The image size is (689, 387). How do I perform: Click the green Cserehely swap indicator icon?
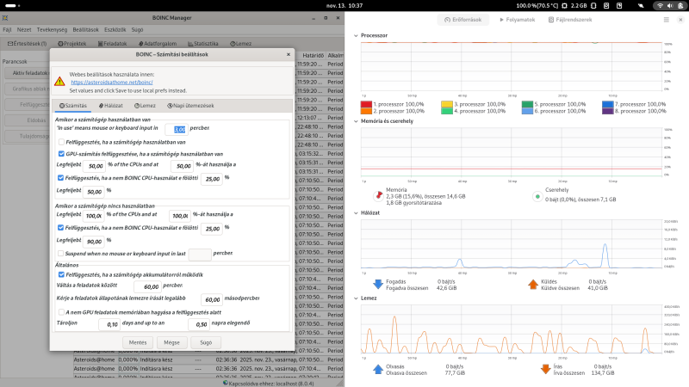pyautogui.click(x=537, y=197)
